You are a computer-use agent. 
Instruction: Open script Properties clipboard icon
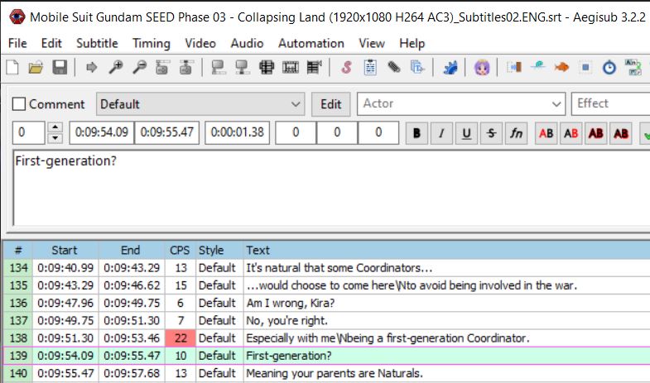pos(370,67)
